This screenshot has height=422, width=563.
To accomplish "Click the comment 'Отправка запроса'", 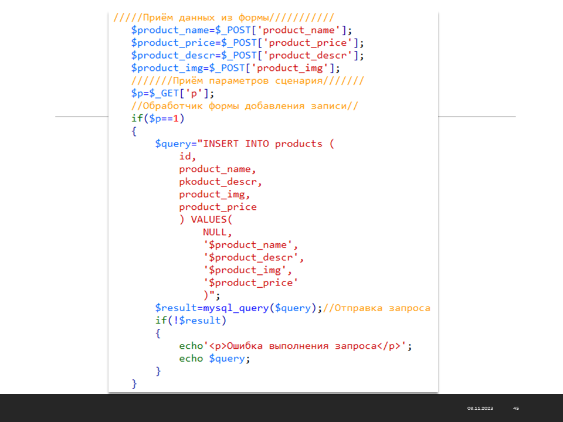I will [x=377, y=308].
